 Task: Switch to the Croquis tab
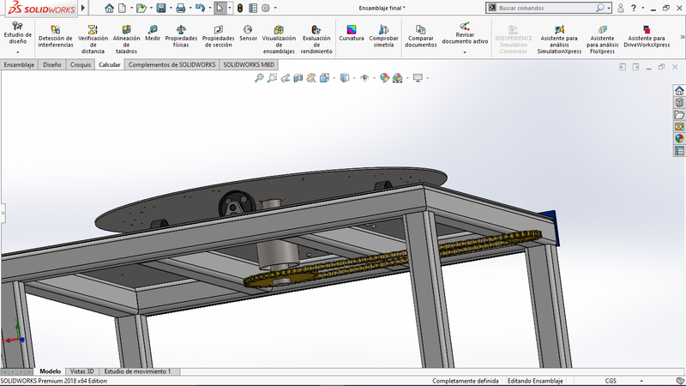(x=81, y=64)
